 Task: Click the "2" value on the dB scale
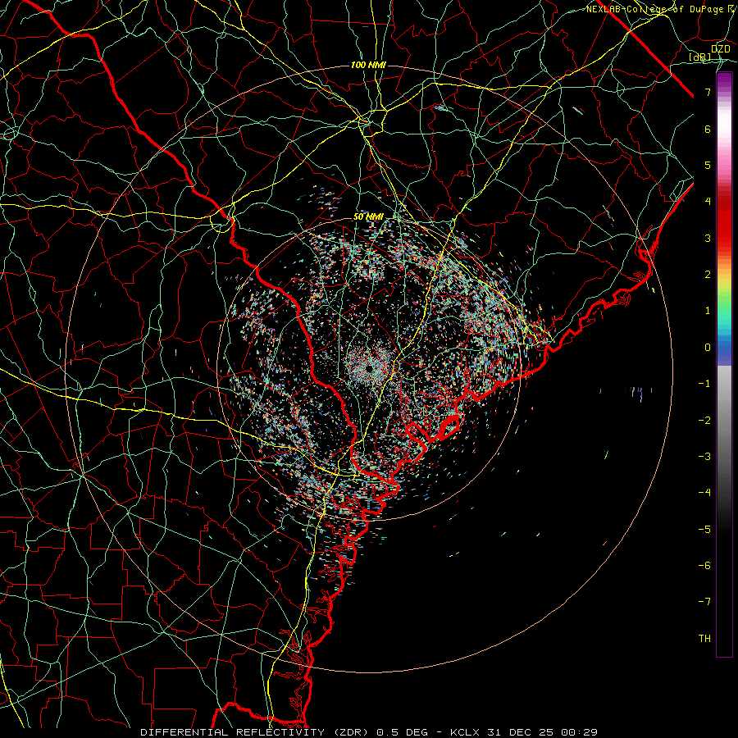[708, 275]
